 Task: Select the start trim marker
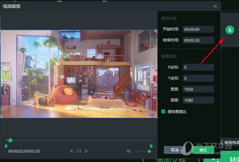(x=6, y=146)
